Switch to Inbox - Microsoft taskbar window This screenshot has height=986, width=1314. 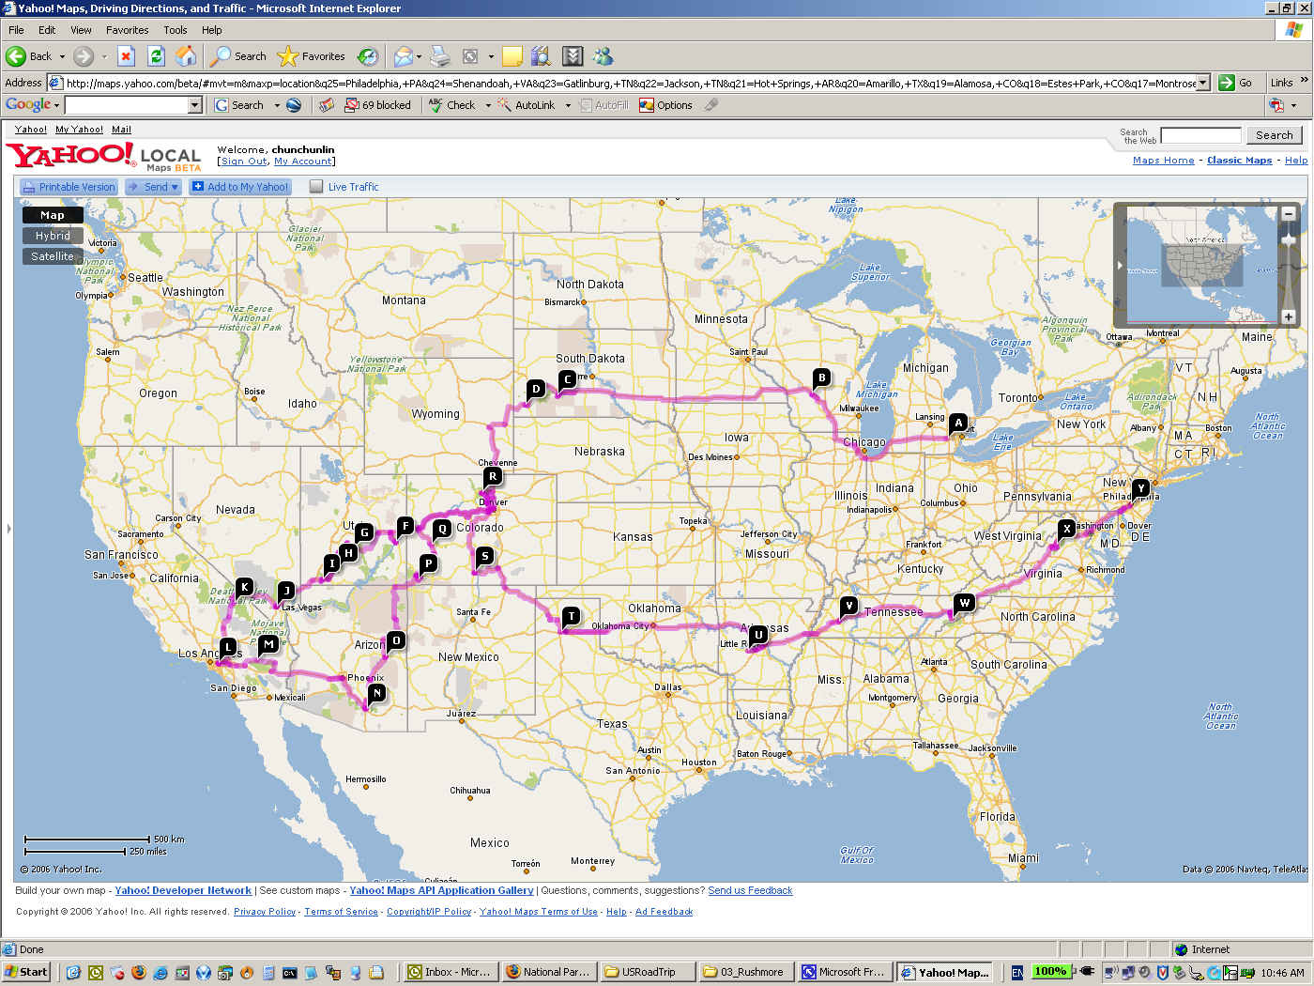(450, 972)
